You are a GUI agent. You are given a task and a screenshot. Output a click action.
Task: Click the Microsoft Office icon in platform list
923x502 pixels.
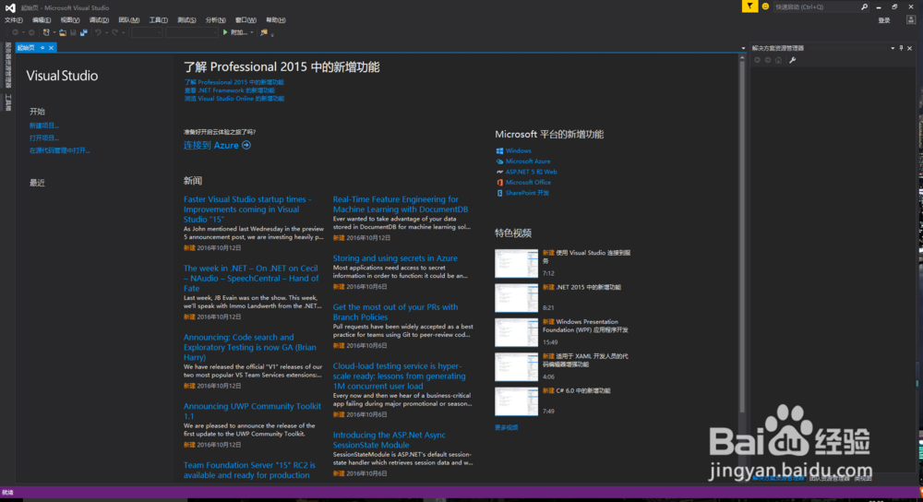tap(499, 183)
